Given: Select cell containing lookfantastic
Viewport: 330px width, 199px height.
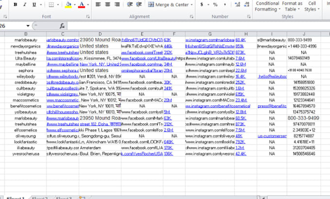Looking at the screenshot, I should pos(26,142).
